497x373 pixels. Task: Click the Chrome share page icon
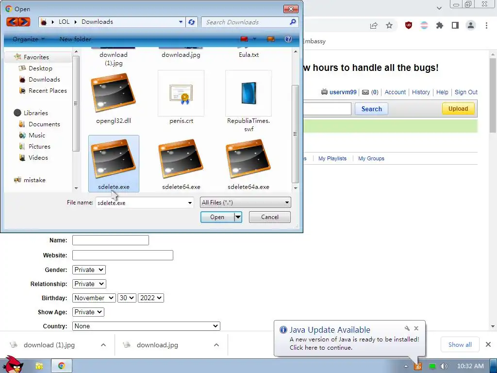pyautogui.click(x=374, y=26)
